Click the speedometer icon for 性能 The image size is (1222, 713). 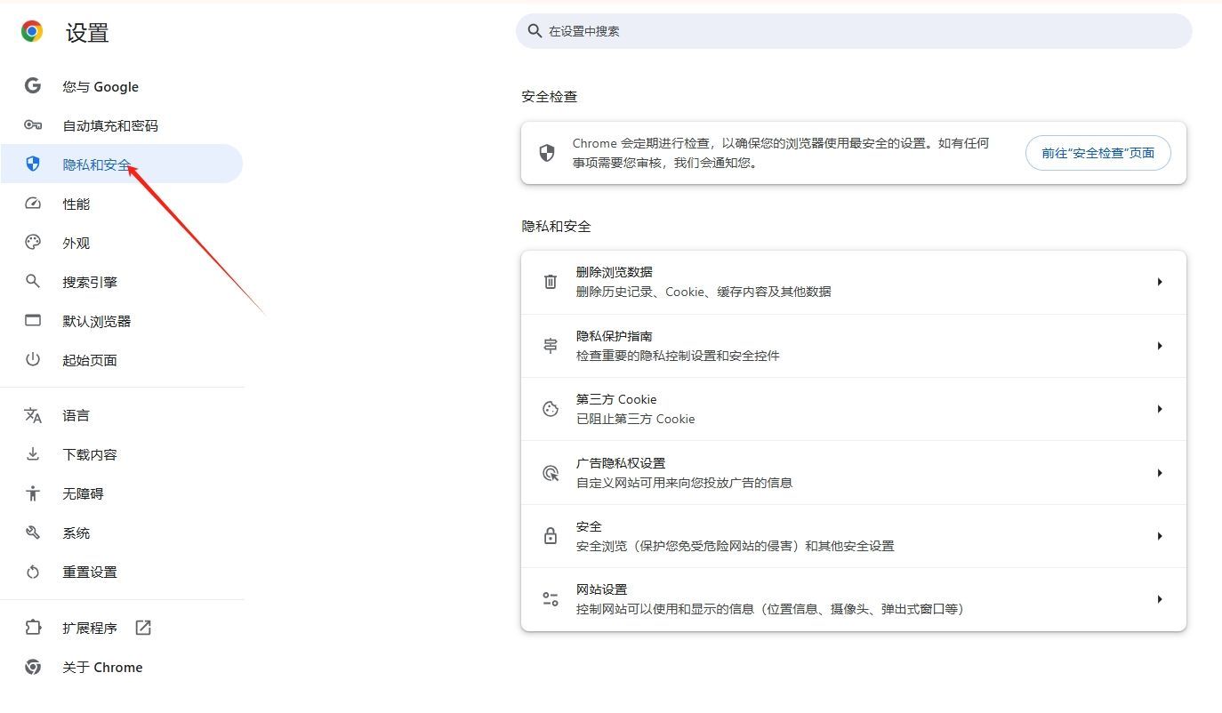point(33,204)
